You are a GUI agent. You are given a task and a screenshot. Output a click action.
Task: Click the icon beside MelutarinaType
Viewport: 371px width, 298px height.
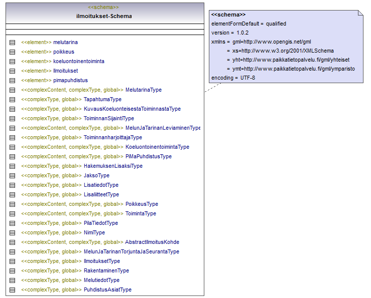click(13, 90)
